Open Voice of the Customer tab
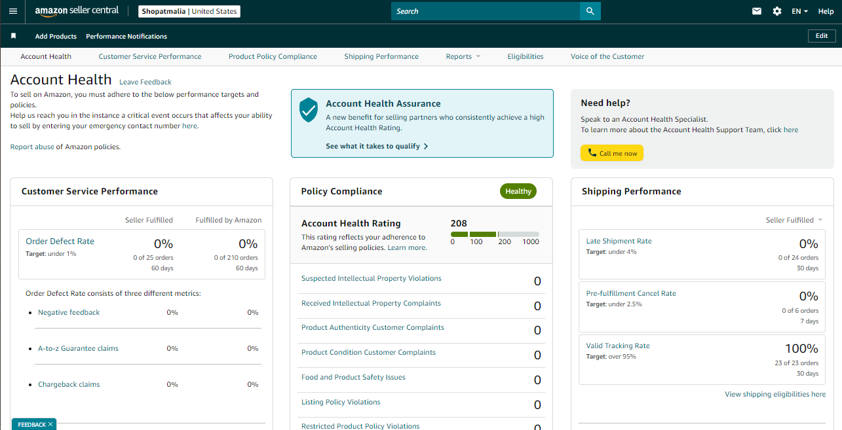This screenshot has width=842, height=430. coord(607,56)
